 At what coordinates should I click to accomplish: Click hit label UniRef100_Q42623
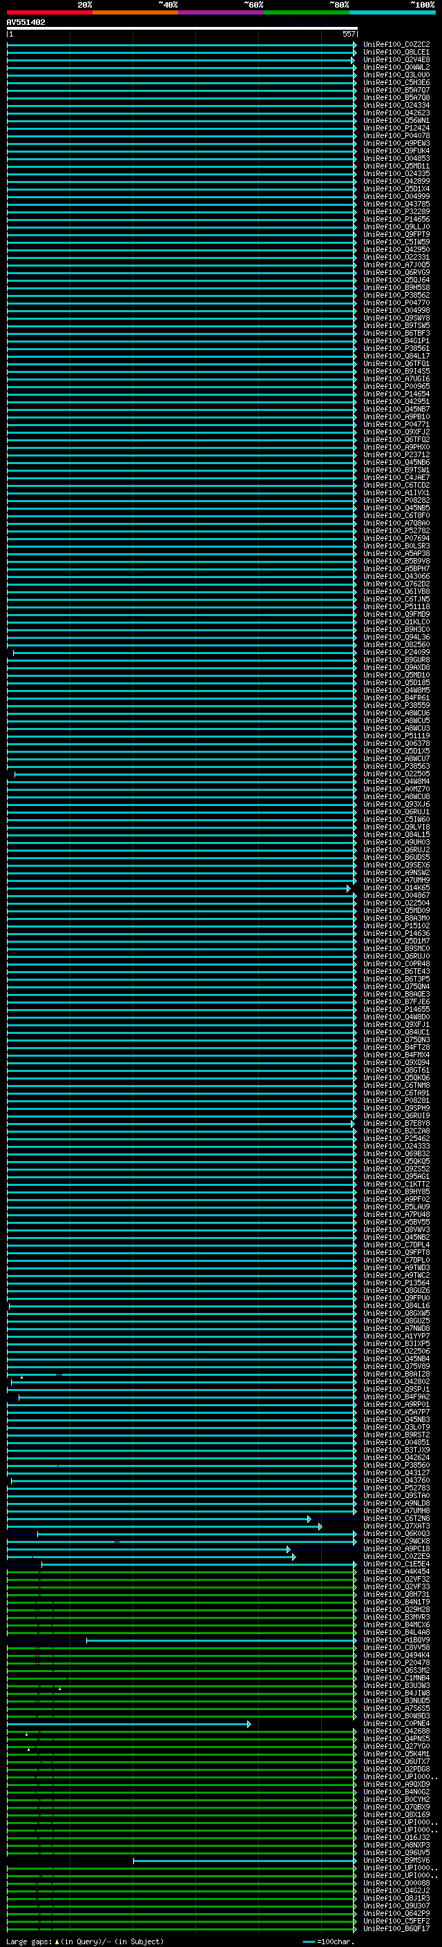tap(396, 113)
